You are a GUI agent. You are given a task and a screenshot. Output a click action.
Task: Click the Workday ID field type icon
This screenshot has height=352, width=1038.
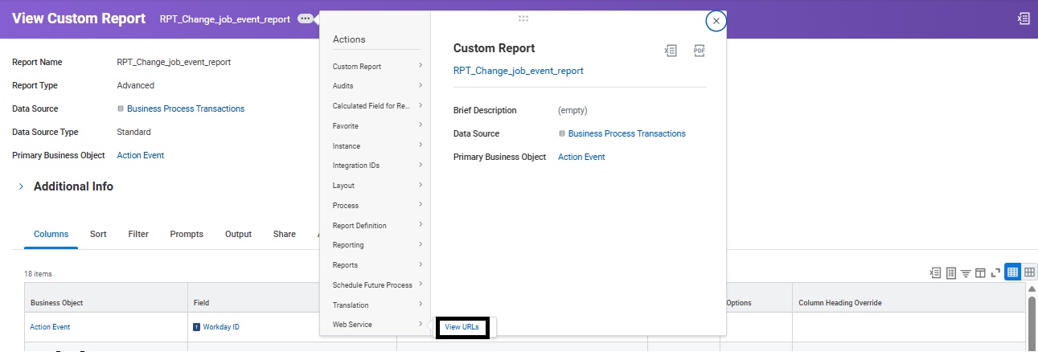tap(196, 327)
